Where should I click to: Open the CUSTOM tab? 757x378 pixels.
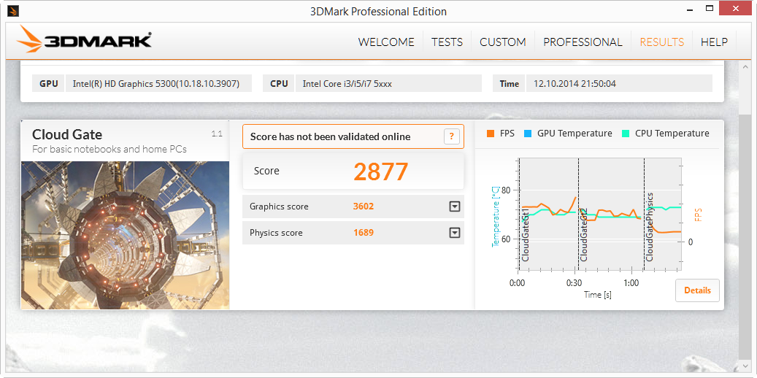pyautogui.click(x=502, y=42)
